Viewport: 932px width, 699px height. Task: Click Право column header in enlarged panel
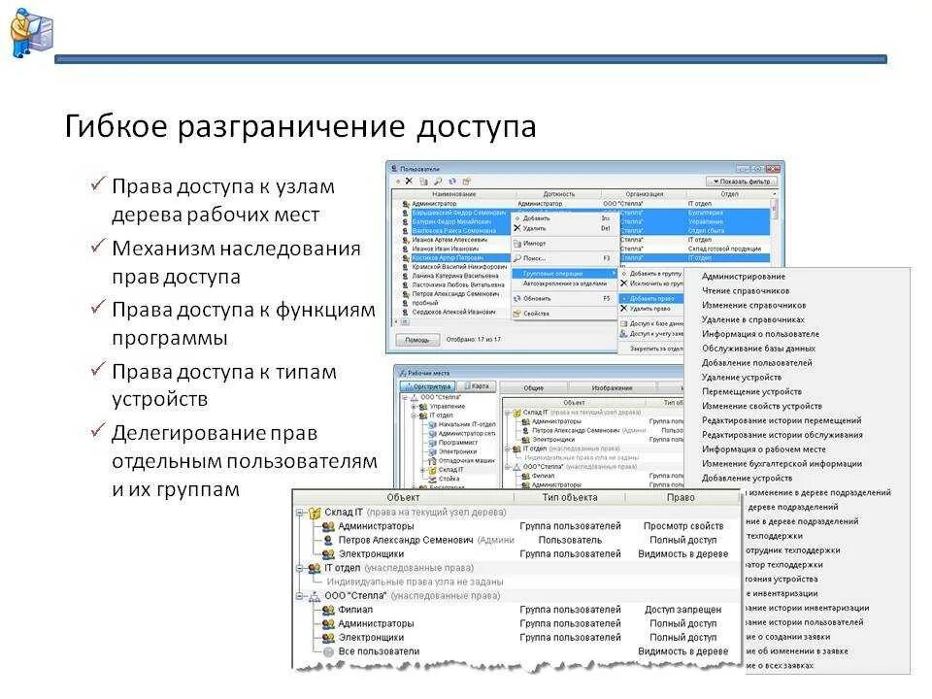(x=681, y=497)
